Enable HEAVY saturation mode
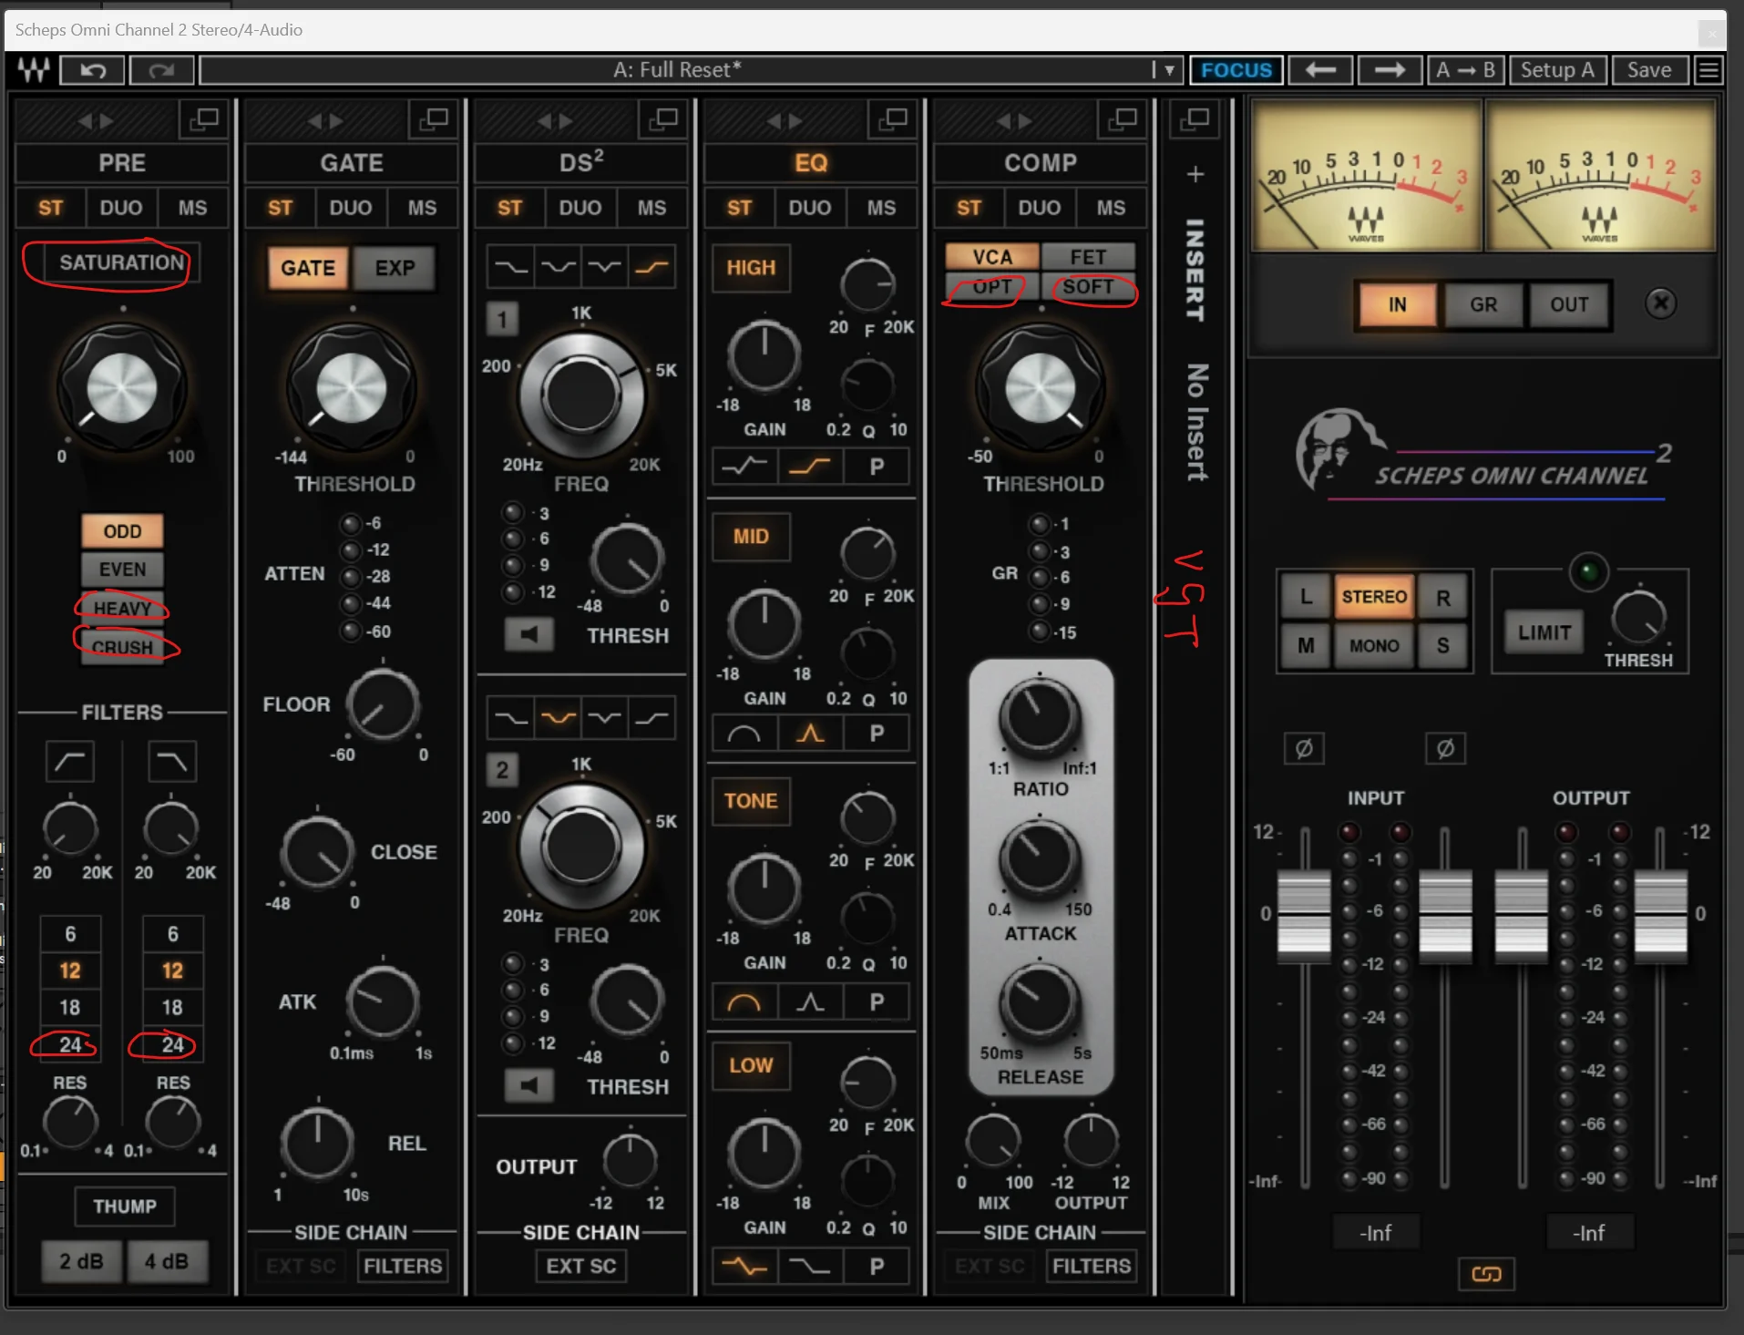 pyautogui.click(x=122, y=608)
